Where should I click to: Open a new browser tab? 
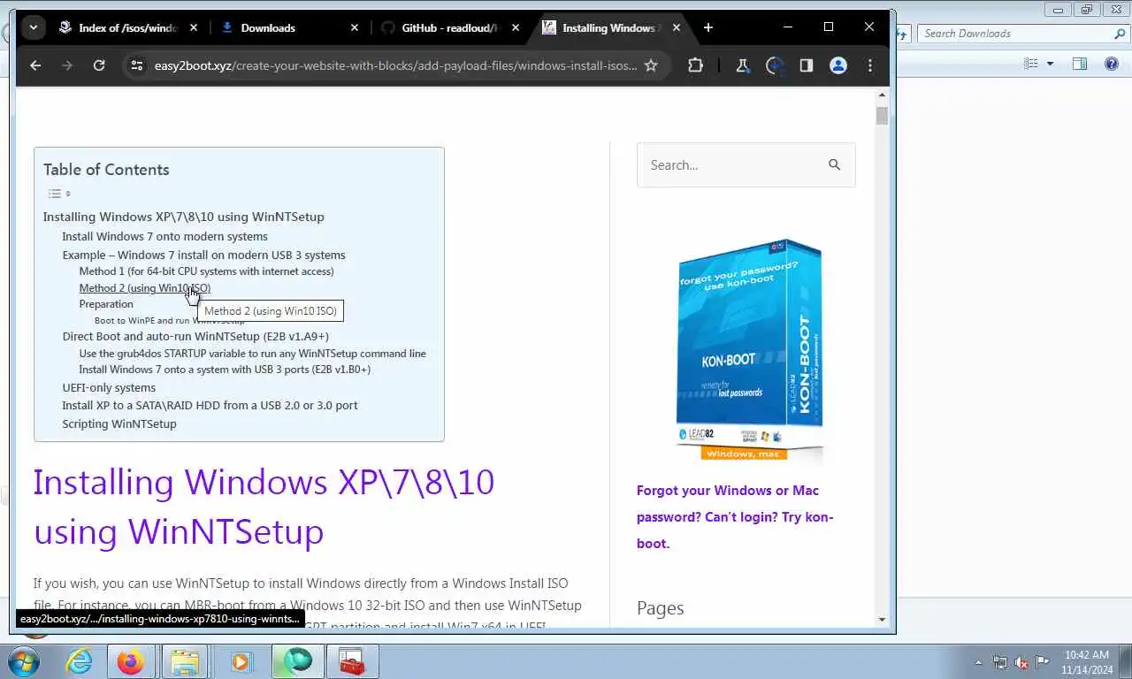[707, 27]
